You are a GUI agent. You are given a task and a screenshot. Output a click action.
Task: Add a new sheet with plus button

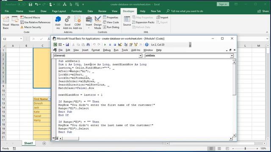[x=44, y=143]
